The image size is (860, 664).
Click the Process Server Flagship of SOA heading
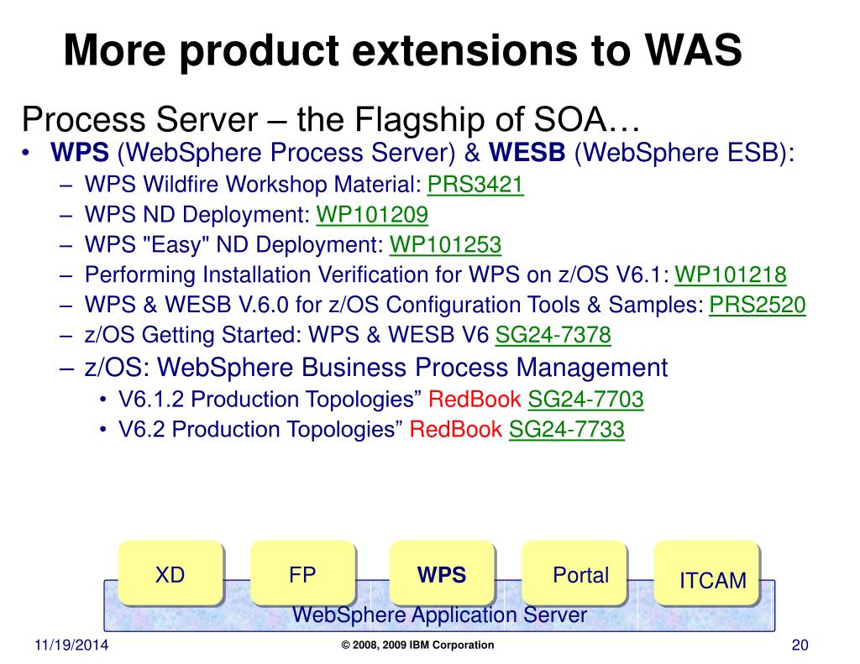(x=331, y=119)
